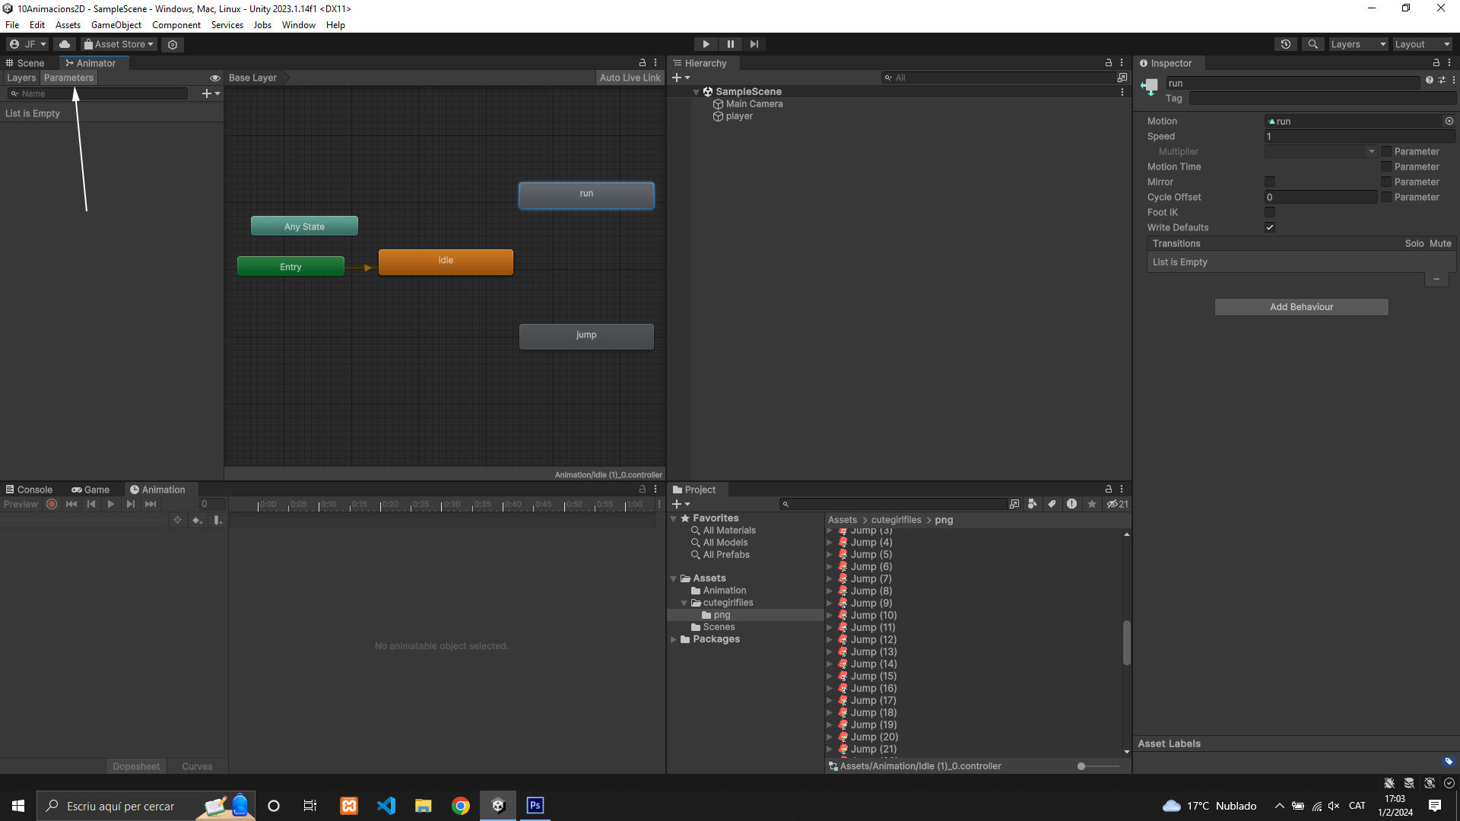
Task: Click the Add Behaviour button
Action: point(1301,307)
